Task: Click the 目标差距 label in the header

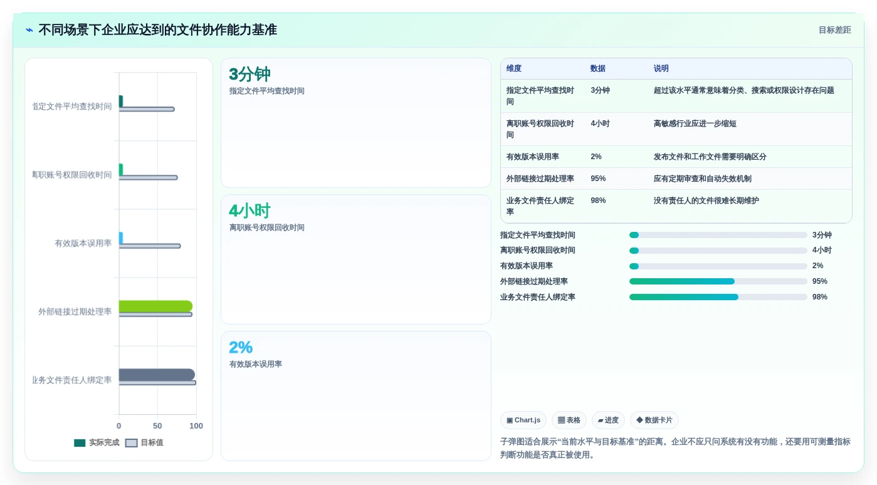Action: click(834, 30)
